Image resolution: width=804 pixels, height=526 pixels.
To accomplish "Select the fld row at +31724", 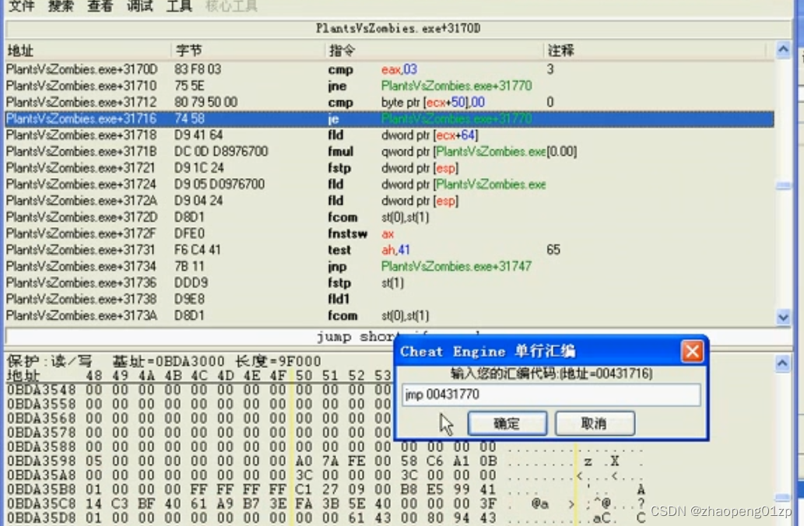I will 389,184.
